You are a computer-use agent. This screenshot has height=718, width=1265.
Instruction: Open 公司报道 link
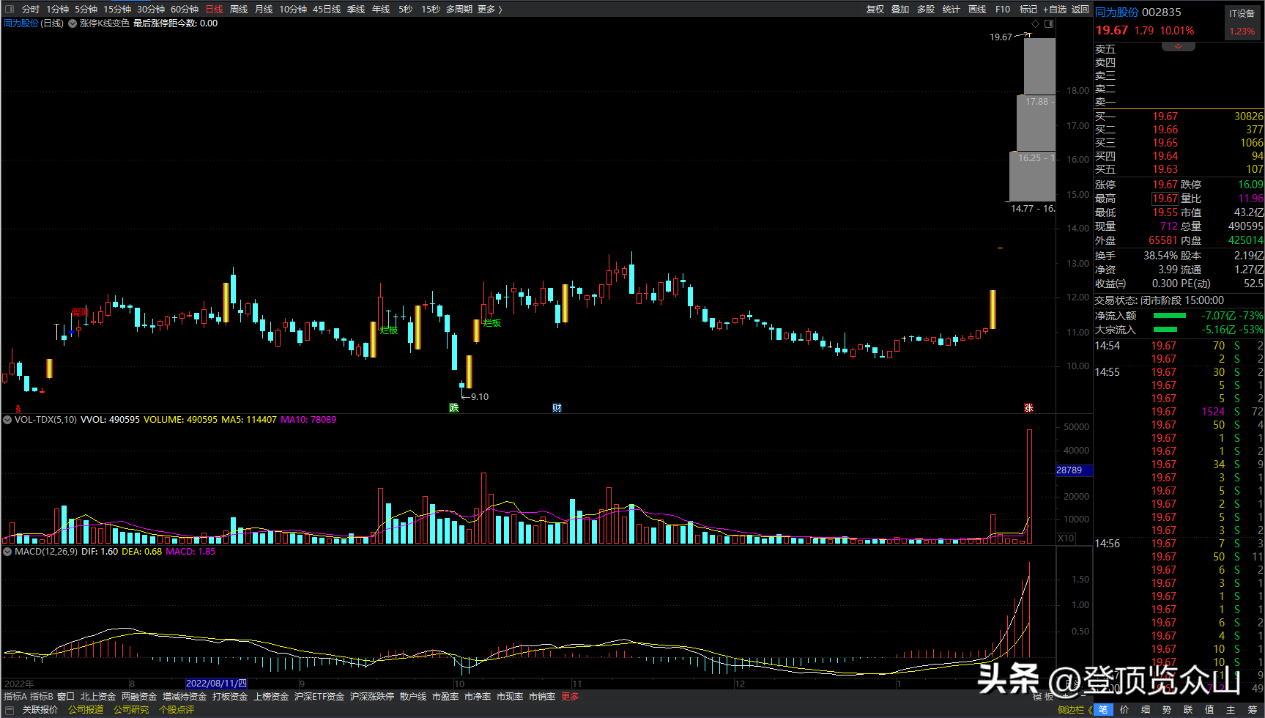coord(86,710)
